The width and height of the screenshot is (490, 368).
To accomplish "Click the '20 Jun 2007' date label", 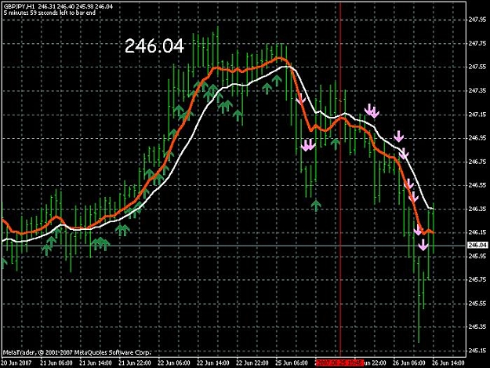I will click(16, 363).
